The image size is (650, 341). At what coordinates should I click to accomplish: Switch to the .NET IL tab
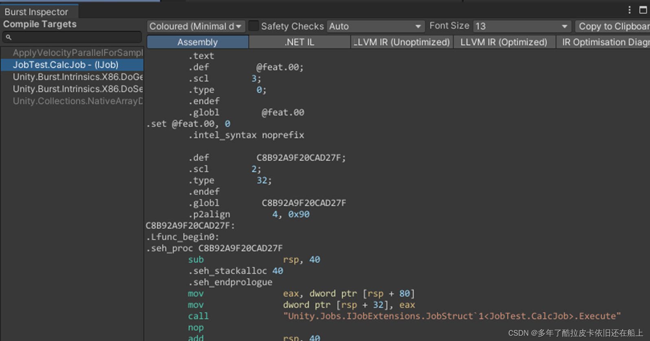[x=300, y=42]
